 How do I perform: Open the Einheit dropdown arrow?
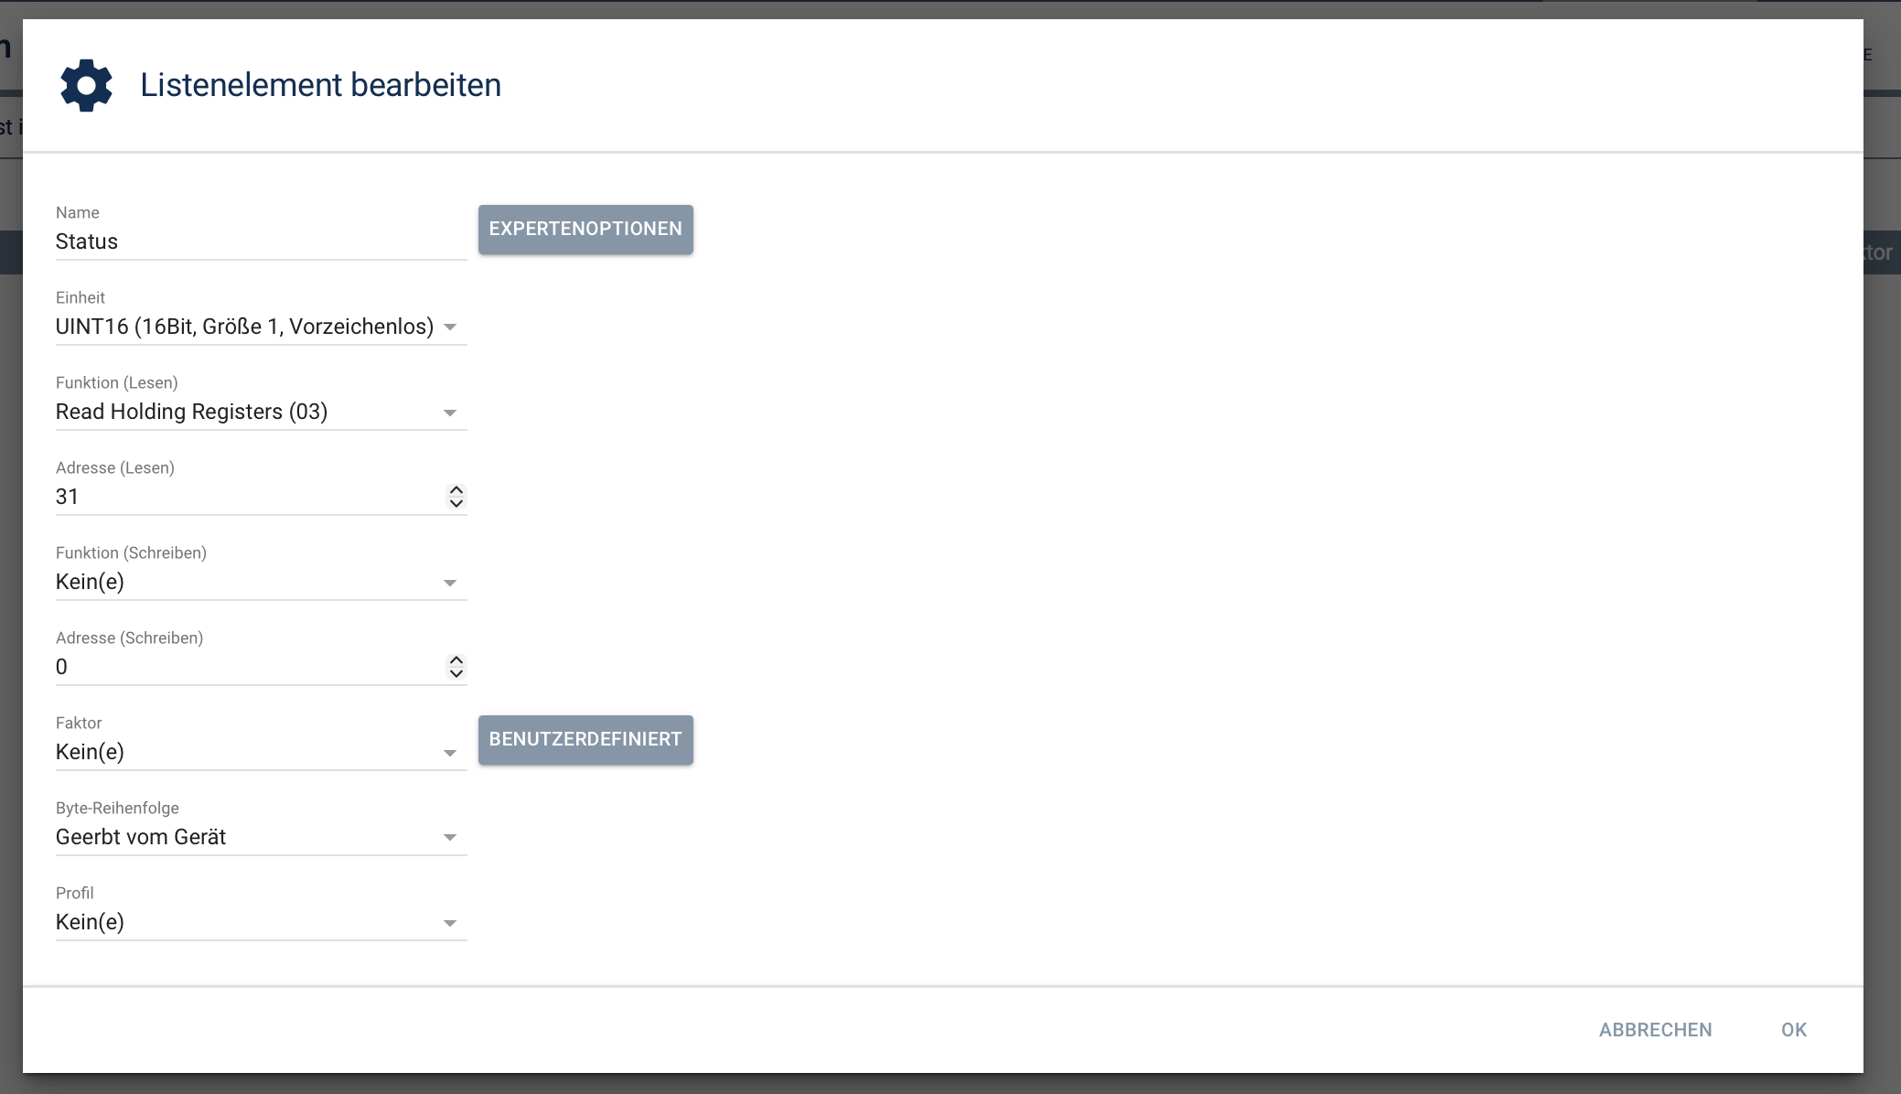coord(450,327)
